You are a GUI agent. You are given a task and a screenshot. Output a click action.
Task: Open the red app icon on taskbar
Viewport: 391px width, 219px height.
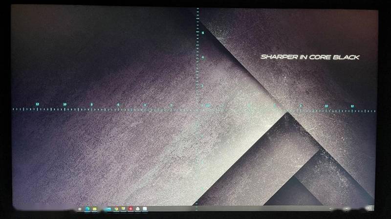(130, 209)
